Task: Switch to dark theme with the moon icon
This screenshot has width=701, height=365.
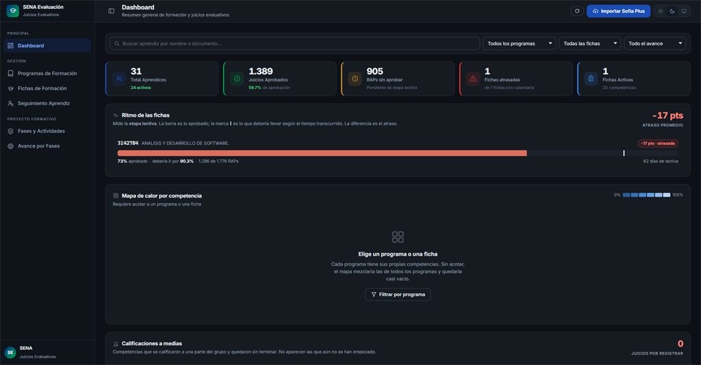Action: (672, 11)
